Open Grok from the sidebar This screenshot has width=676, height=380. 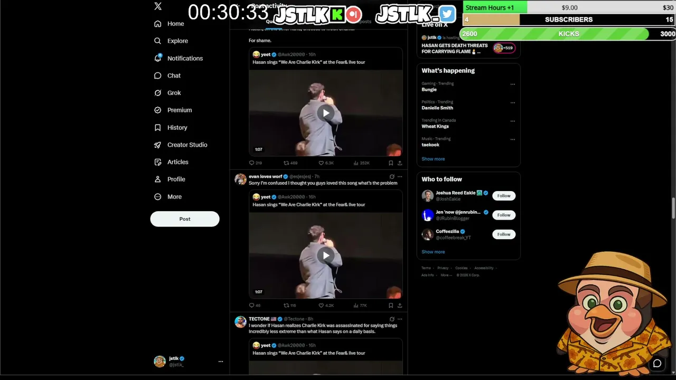click(x=167, y=93)
